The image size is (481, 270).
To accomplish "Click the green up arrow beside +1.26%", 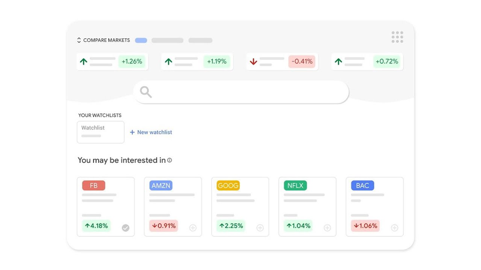I will pos(83,61).
